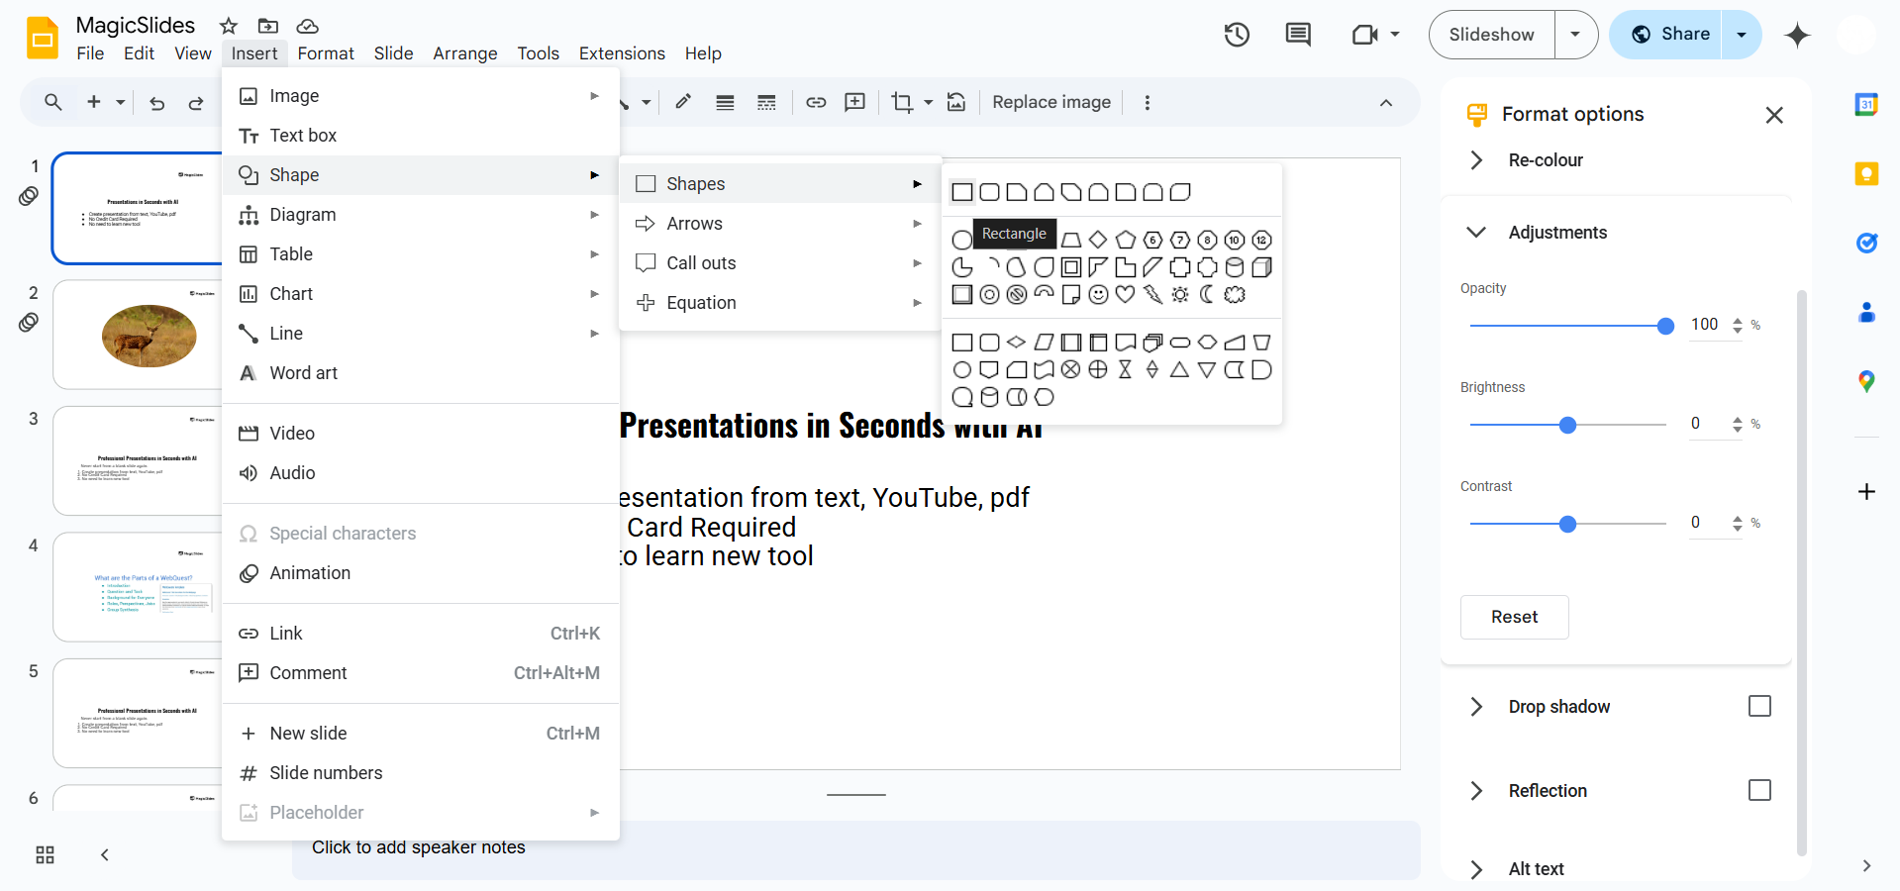
Task: Select Word art menu item
Action: [x=421, y=373]
